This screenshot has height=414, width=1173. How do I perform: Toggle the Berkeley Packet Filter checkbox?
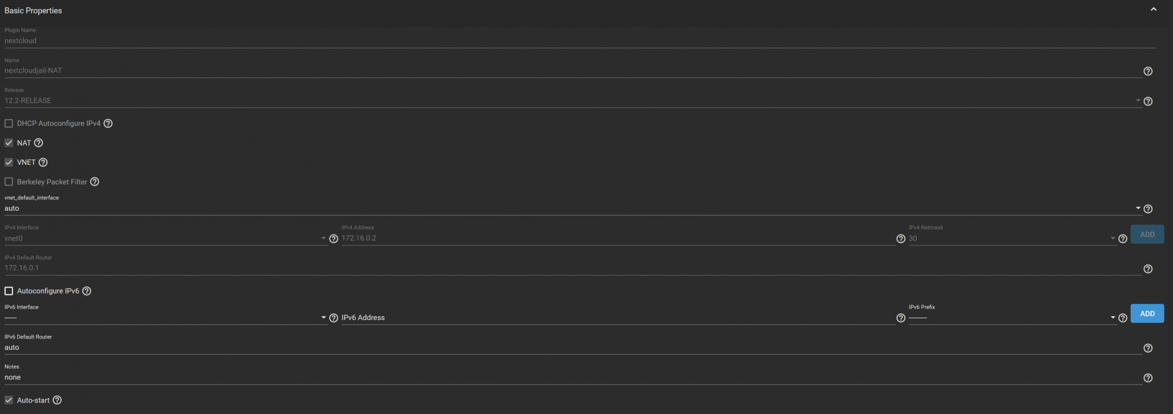point(9,182)
